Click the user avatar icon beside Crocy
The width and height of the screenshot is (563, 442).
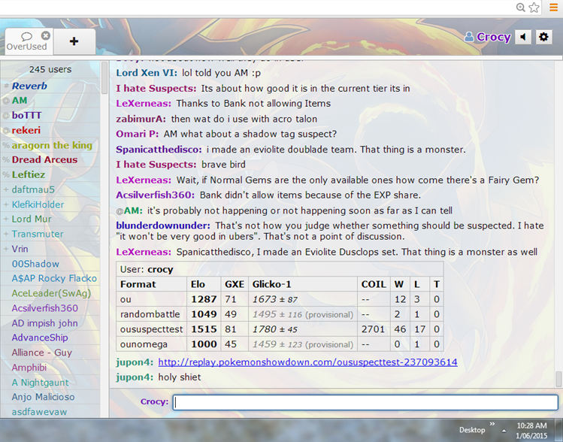(469, 37)
